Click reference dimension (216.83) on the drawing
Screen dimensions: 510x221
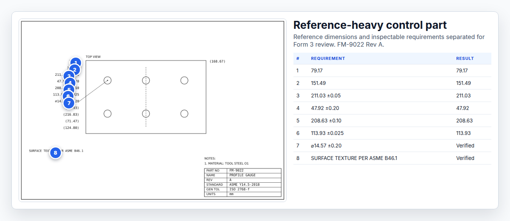(71, 114)
